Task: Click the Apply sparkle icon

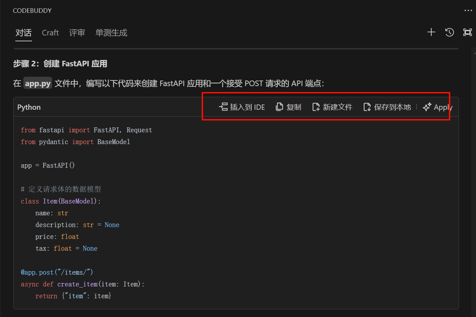Action: click(427, 107)
